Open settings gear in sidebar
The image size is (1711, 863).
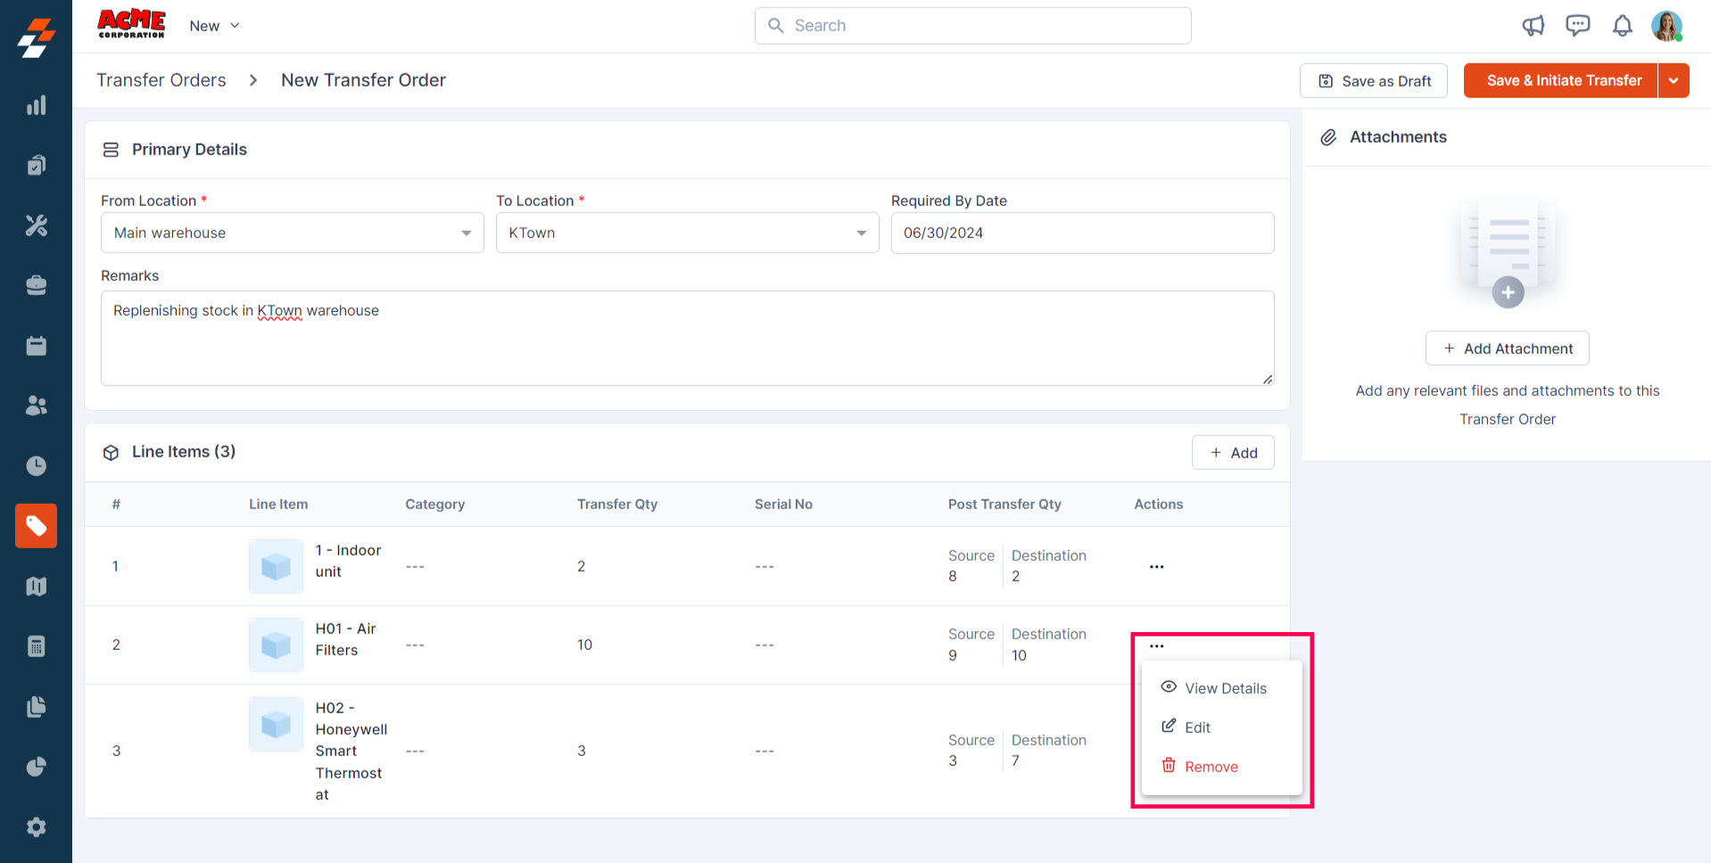tap(36, 827)
